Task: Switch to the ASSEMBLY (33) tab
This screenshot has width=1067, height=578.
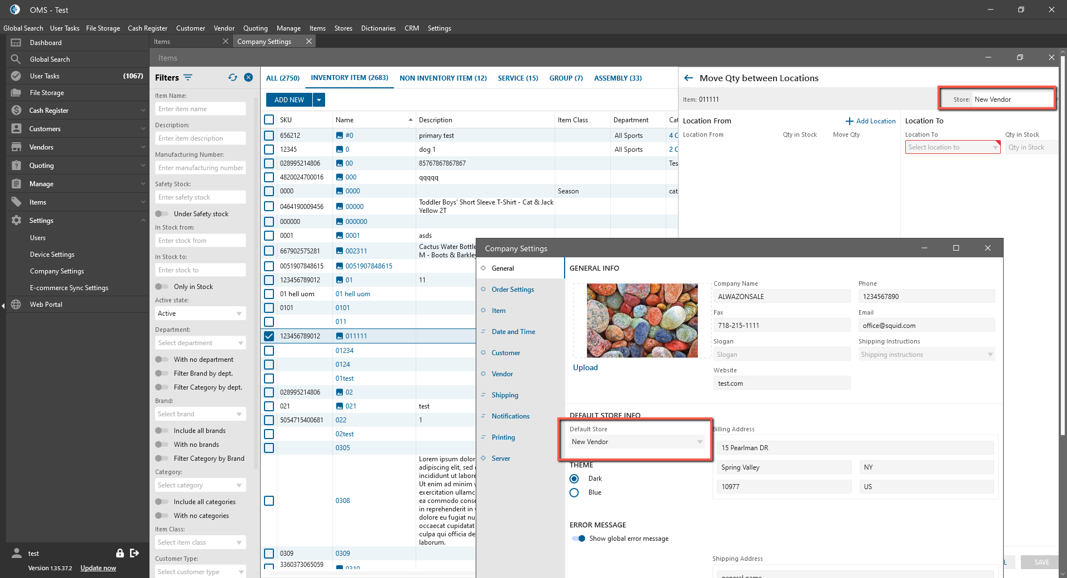Action: [x=618, y=78]
